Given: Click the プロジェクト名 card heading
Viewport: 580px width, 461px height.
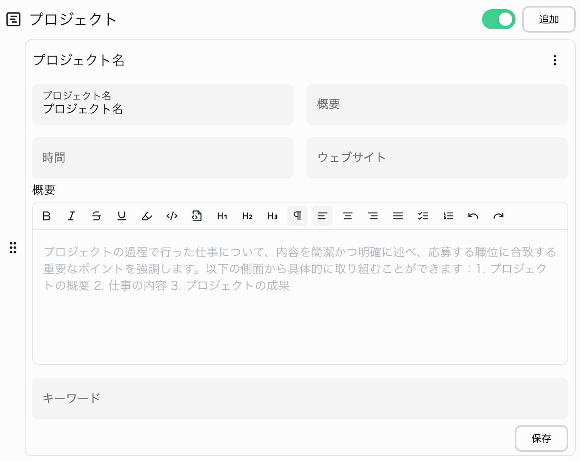Looking at the screenshot, I should click(79, 60).
